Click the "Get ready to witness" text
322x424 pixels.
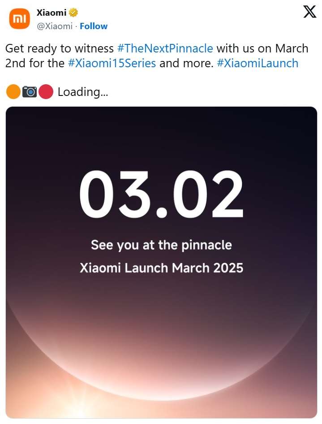(60, 48)
